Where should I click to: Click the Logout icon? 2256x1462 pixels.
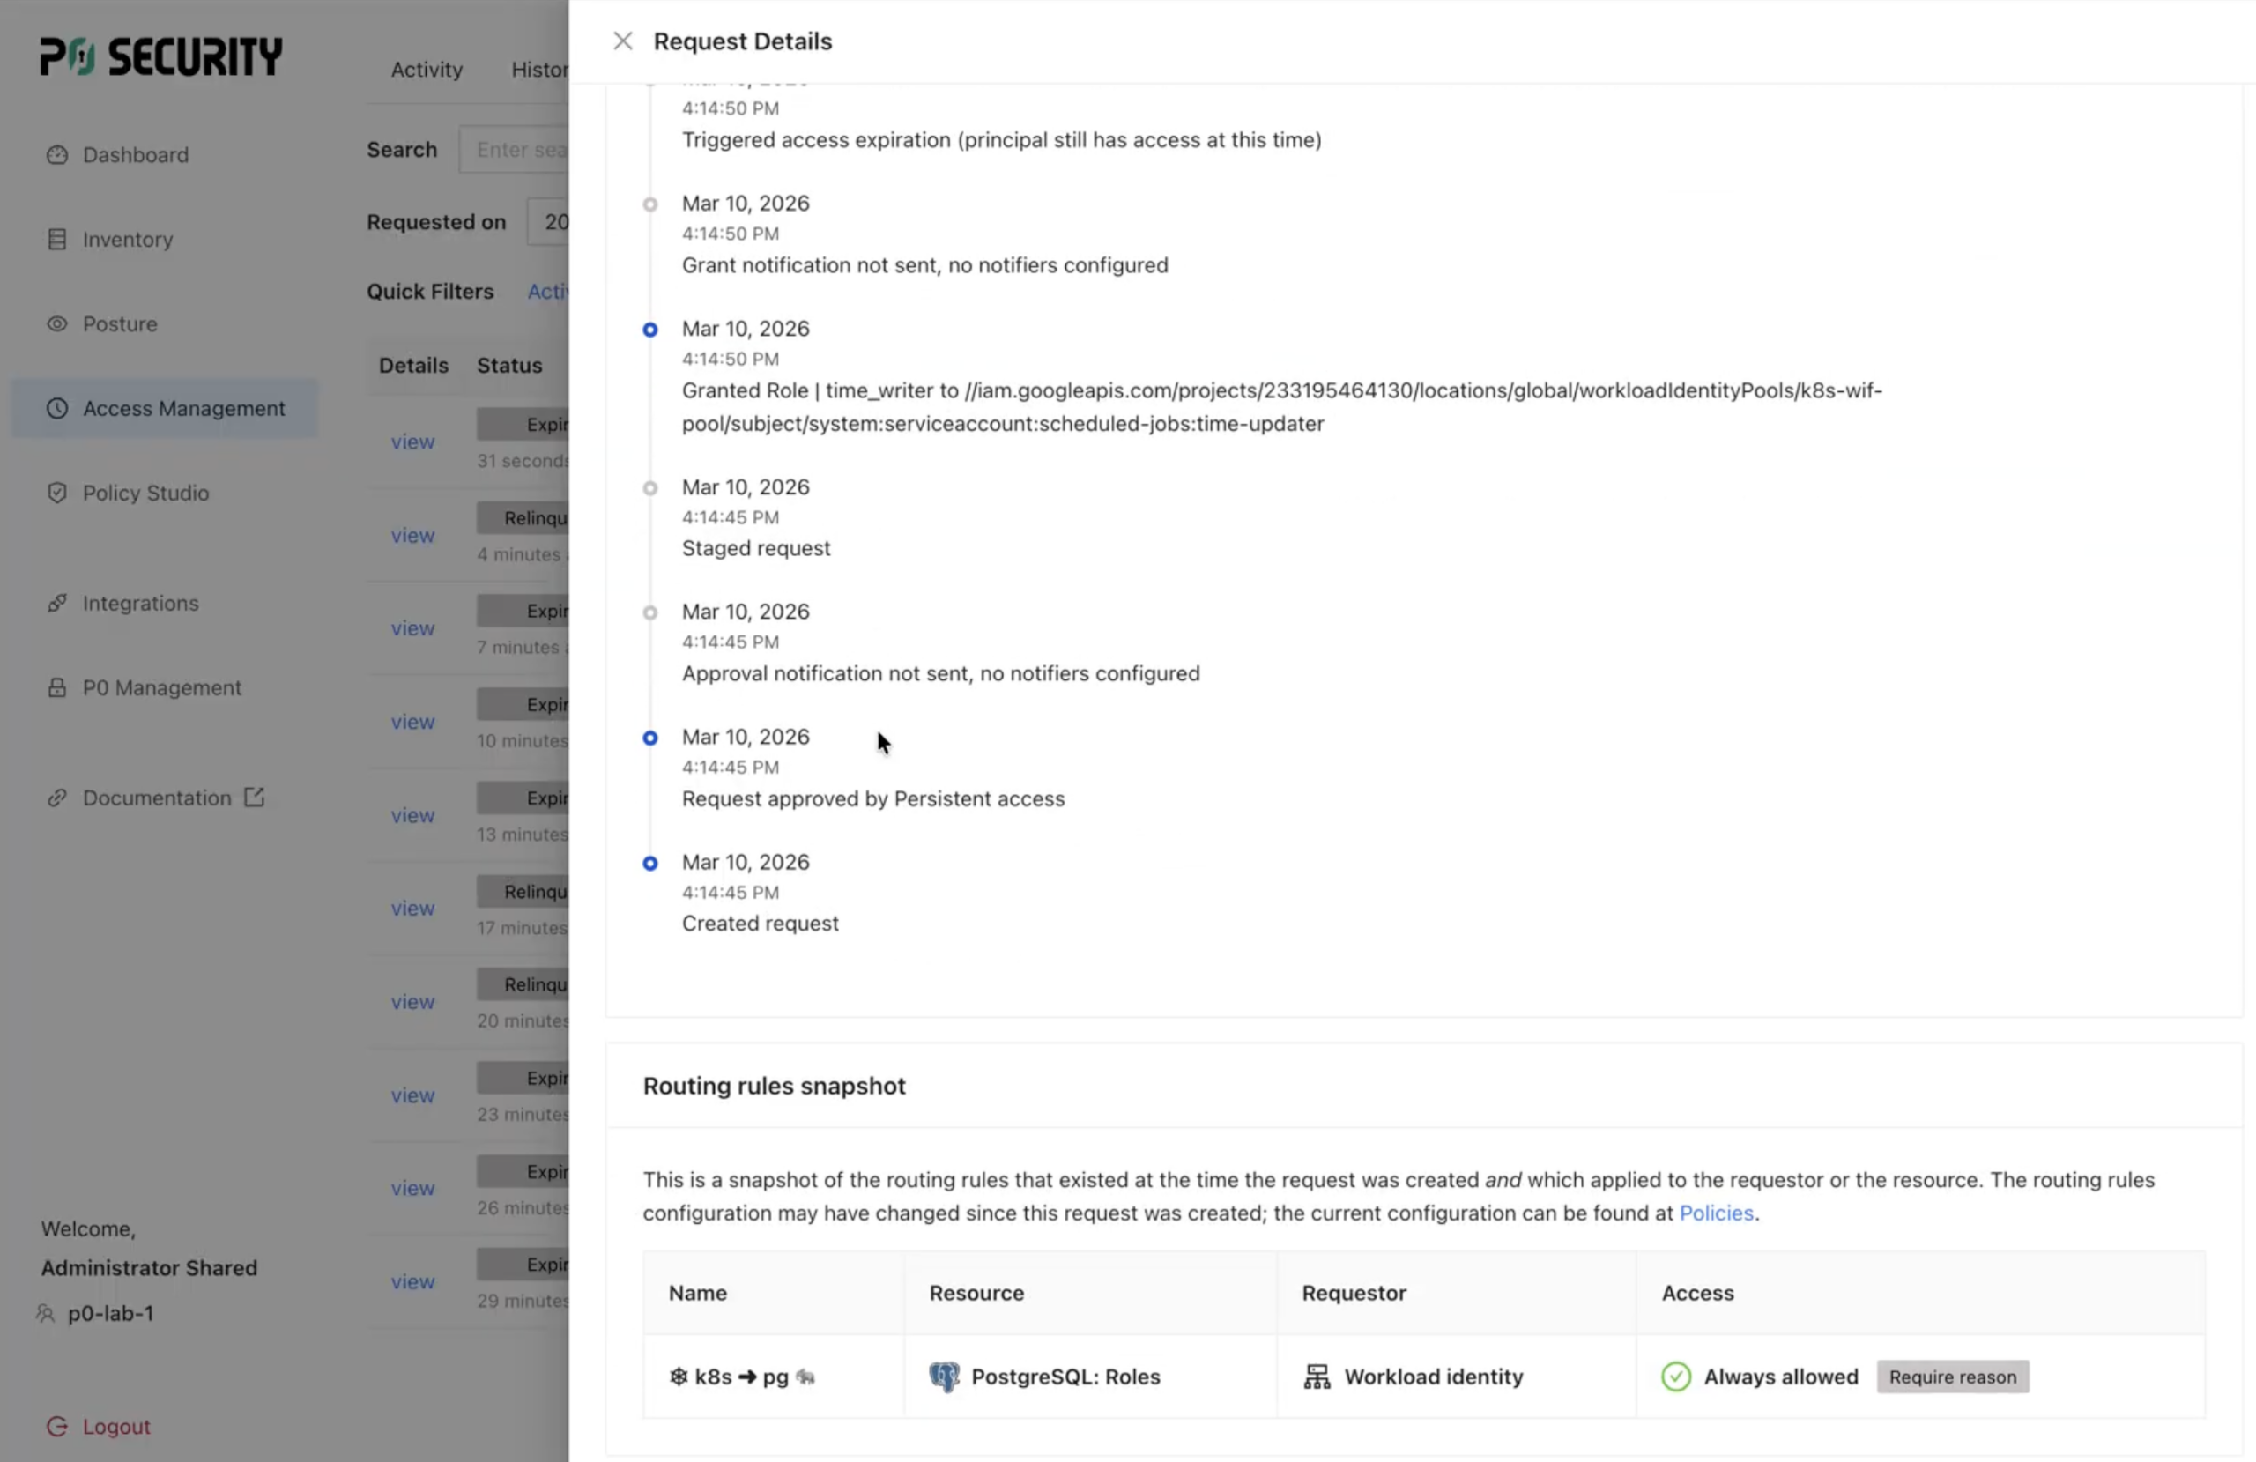[x=57, y=1426]
